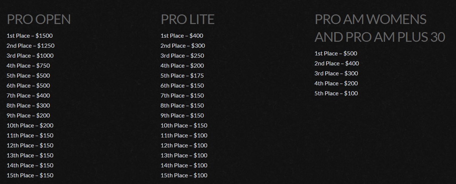Select Pro Open 7th Place $400 line
The width and height of the screenshot is (456, 184).
tap(28, 96)
